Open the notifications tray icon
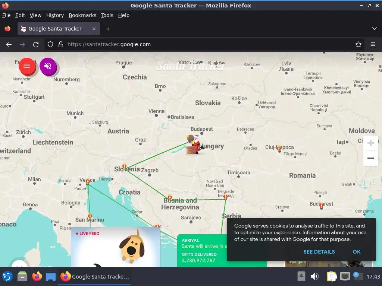382x286 pixels. tap(358, 276)
